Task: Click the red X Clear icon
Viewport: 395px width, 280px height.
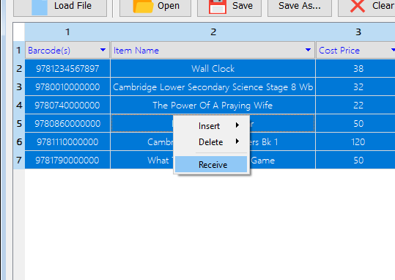Action: (358, 6)
